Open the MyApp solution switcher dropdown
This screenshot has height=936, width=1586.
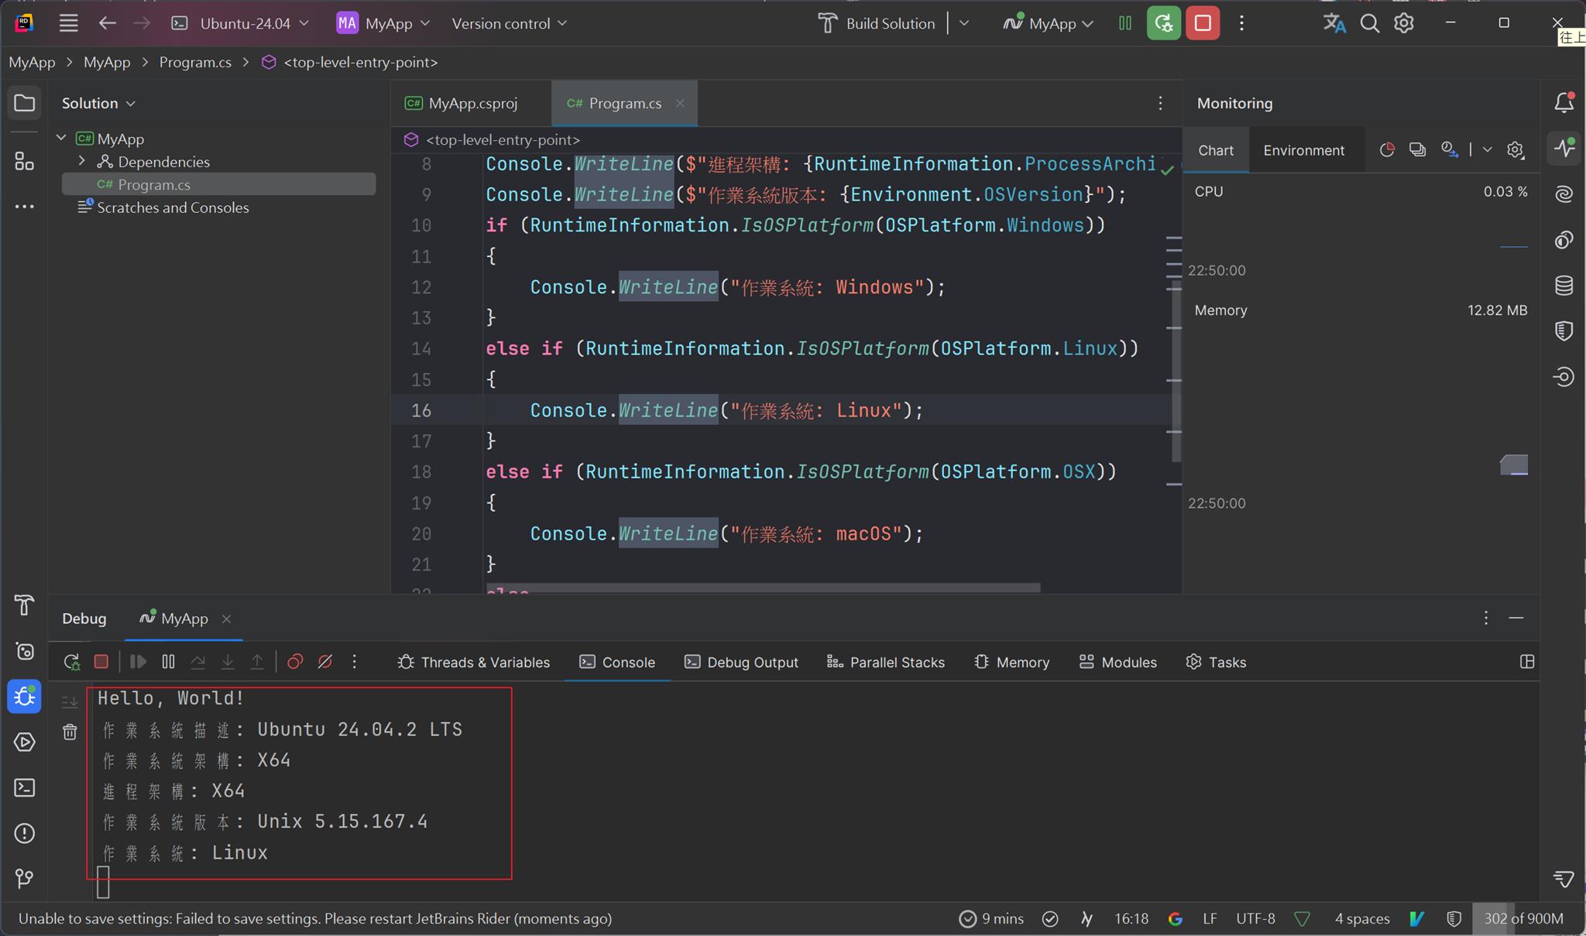point(383,23)
